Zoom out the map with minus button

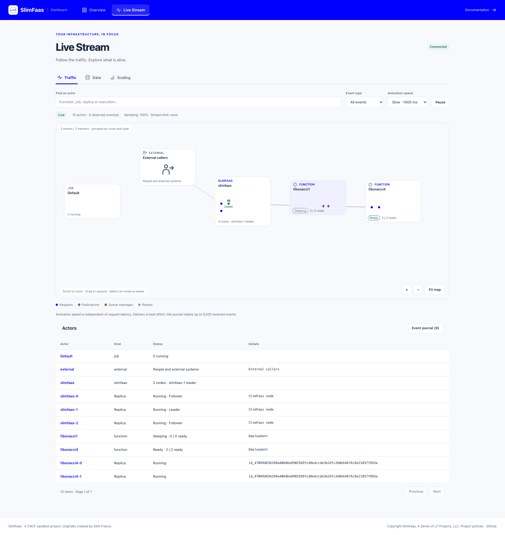[418, 289]
